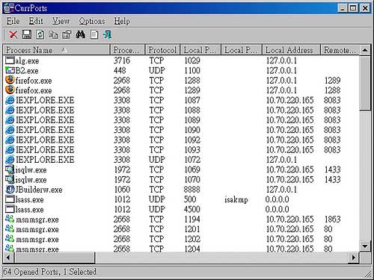Image resolution: width=374 pixels, height=280 pixels.
Task: Select the B2.exe process name
Action: 27,70
